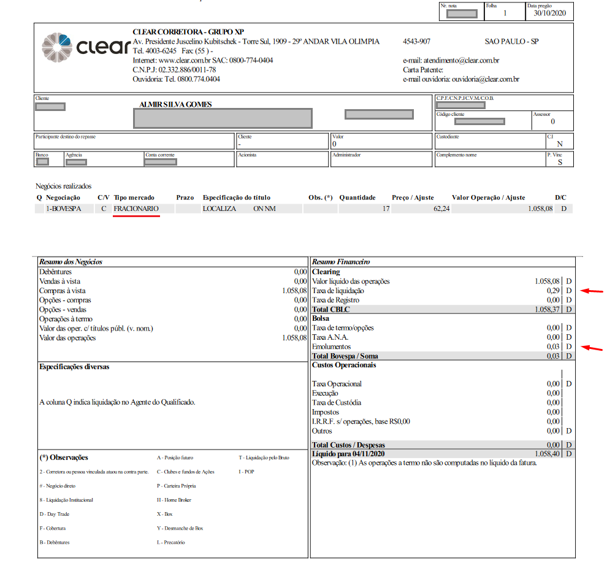Click the 'Custos Operacionais' heading
This screenshot has width=607, height=563.
tap(344, 365)
